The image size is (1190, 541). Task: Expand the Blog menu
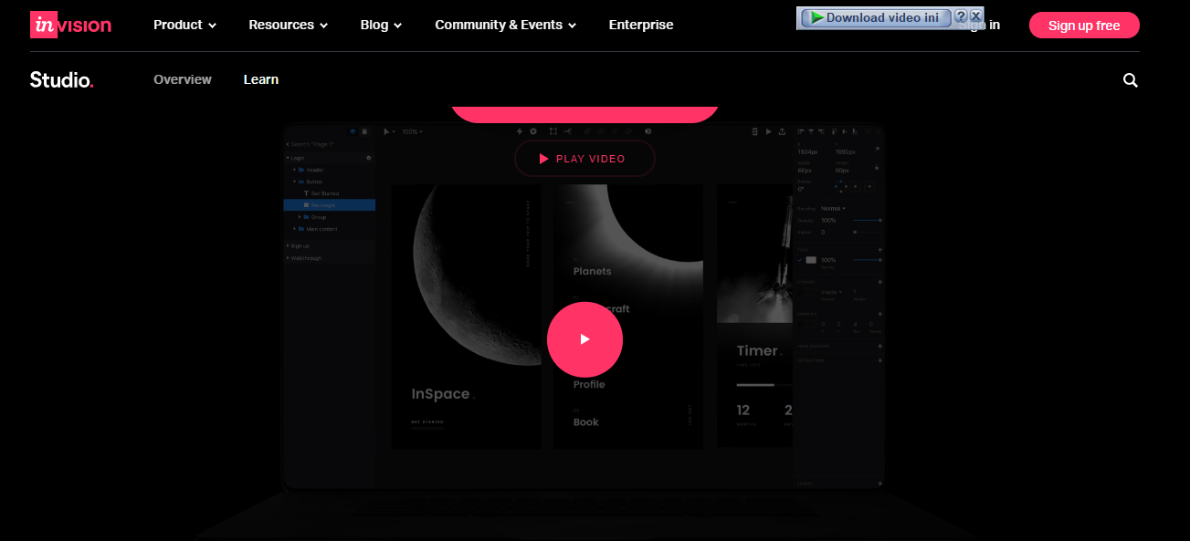381,25
